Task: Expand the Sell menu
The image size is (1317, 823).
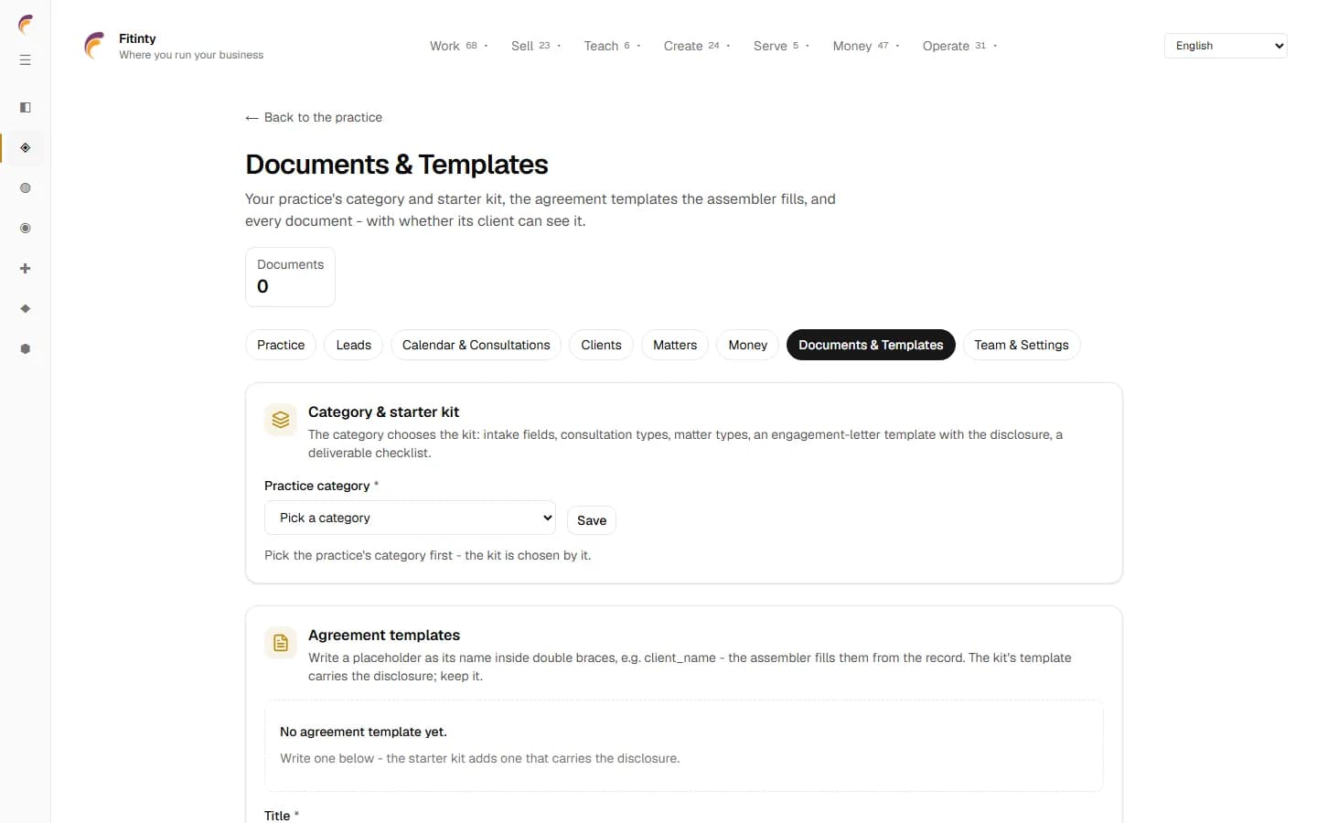Action: (x=536, y=46)
